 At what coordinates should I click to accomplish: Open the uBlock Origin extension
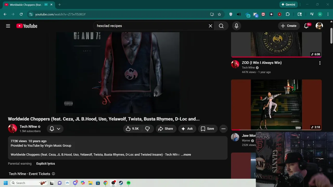(x=279, y=14)
